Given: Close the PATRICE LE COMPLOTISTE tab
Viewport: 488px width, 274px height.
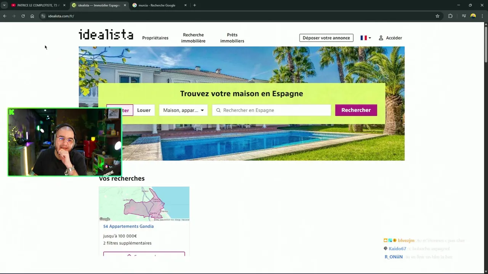Looking at the screenshot, I should [x=64, y=5].
